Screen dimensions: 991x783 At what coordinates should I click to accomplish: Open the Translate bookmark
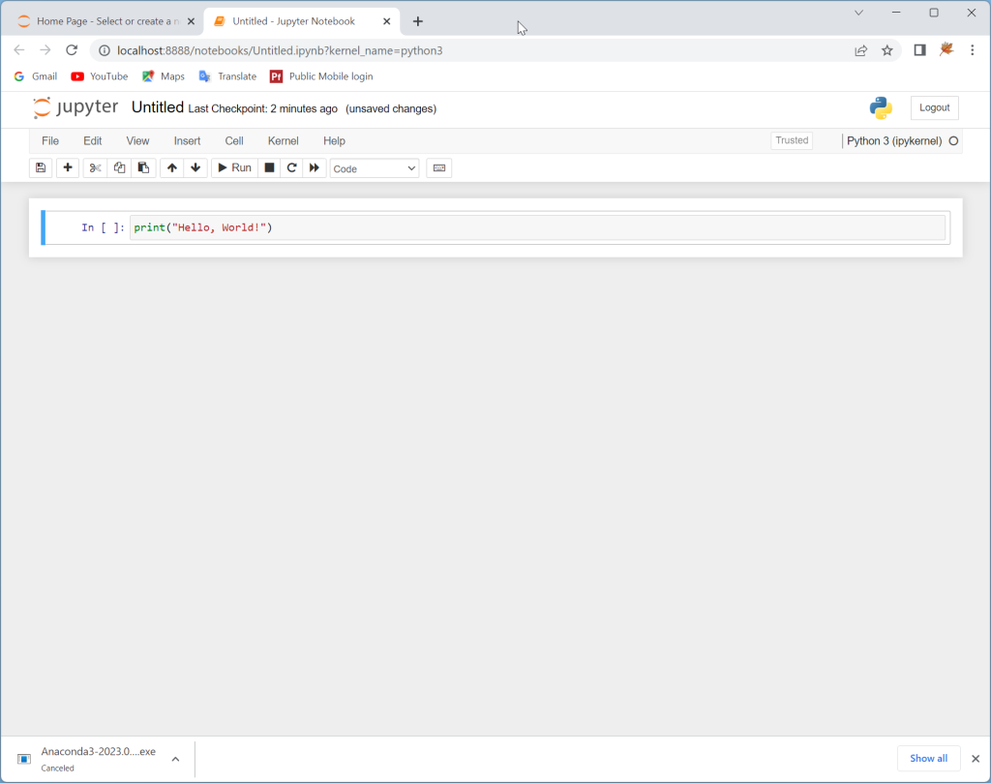[x=228, y=76]
